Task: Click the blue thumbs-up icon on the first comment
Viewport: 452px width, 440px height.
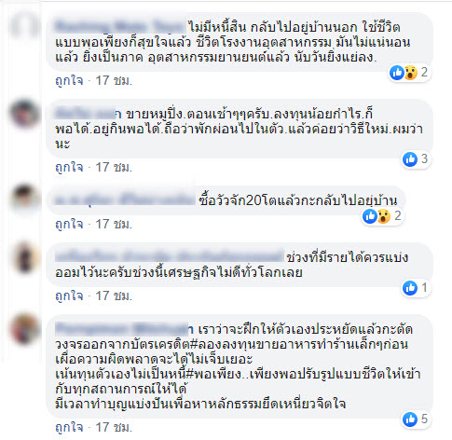Action: pyautogui.click(x=397, y=73)
